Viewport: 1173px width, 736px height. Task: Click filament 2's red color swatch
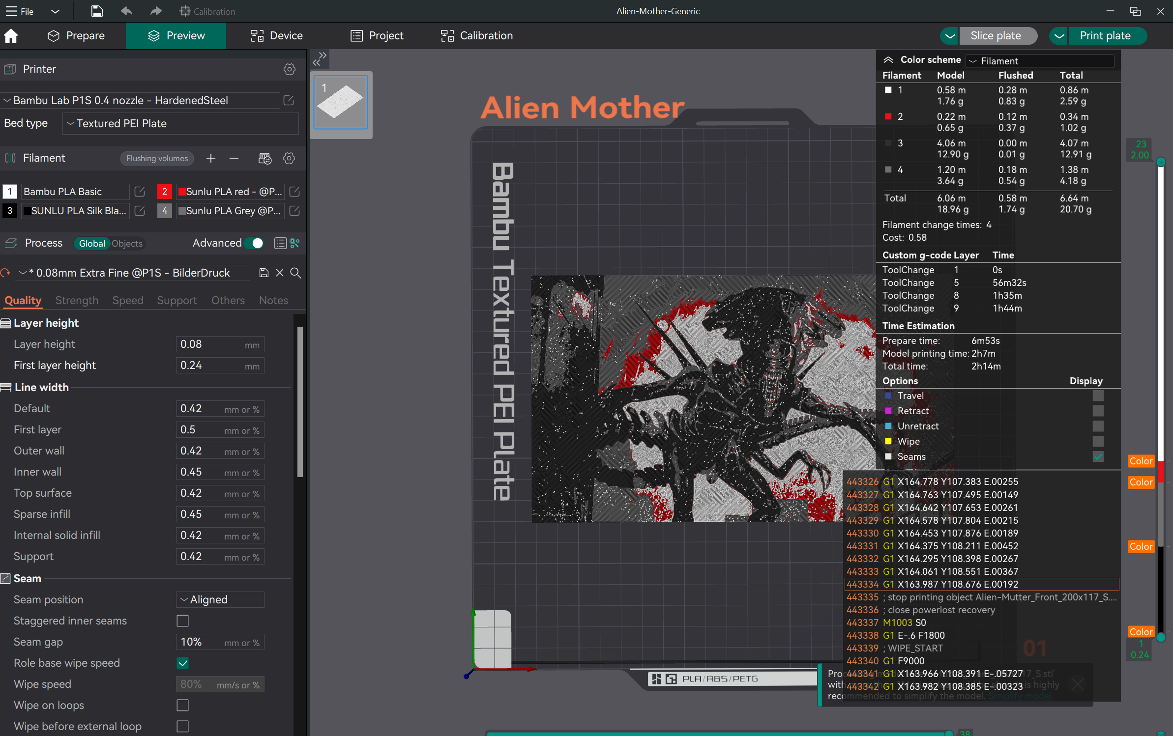(181, 192)
